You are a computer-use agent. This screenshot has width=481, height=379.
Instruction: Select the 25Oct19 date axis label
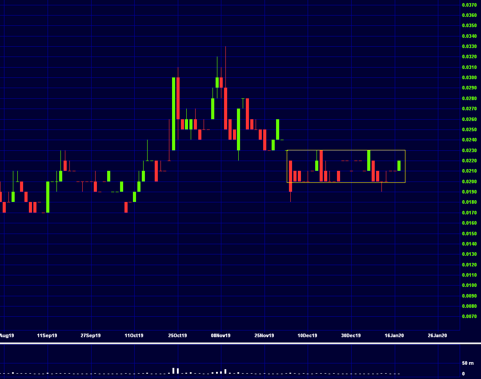click(x=178, y=336)
